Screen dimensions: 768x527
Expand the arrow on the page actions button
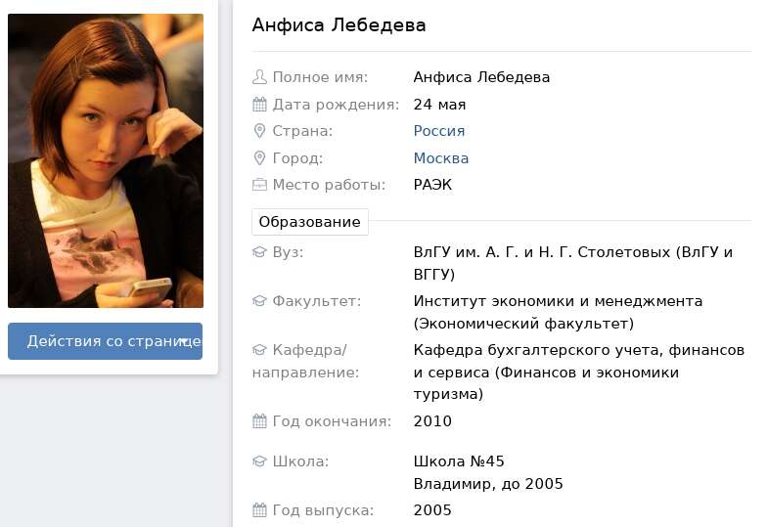click(184, 340)
